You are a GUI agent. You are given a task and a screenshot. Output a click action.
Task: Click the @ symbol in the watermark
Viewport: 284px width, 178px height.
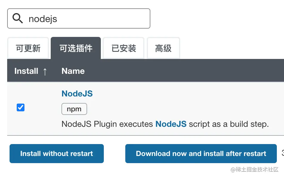(233, 170)
